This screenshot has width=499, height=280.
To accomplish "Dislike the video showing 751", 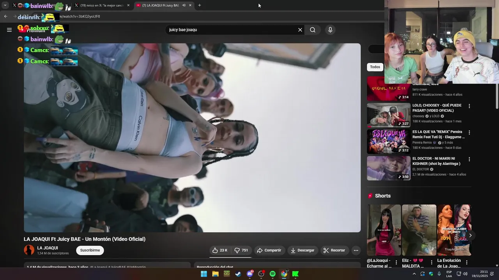I will pyautogui.click(x=241, y=250).
